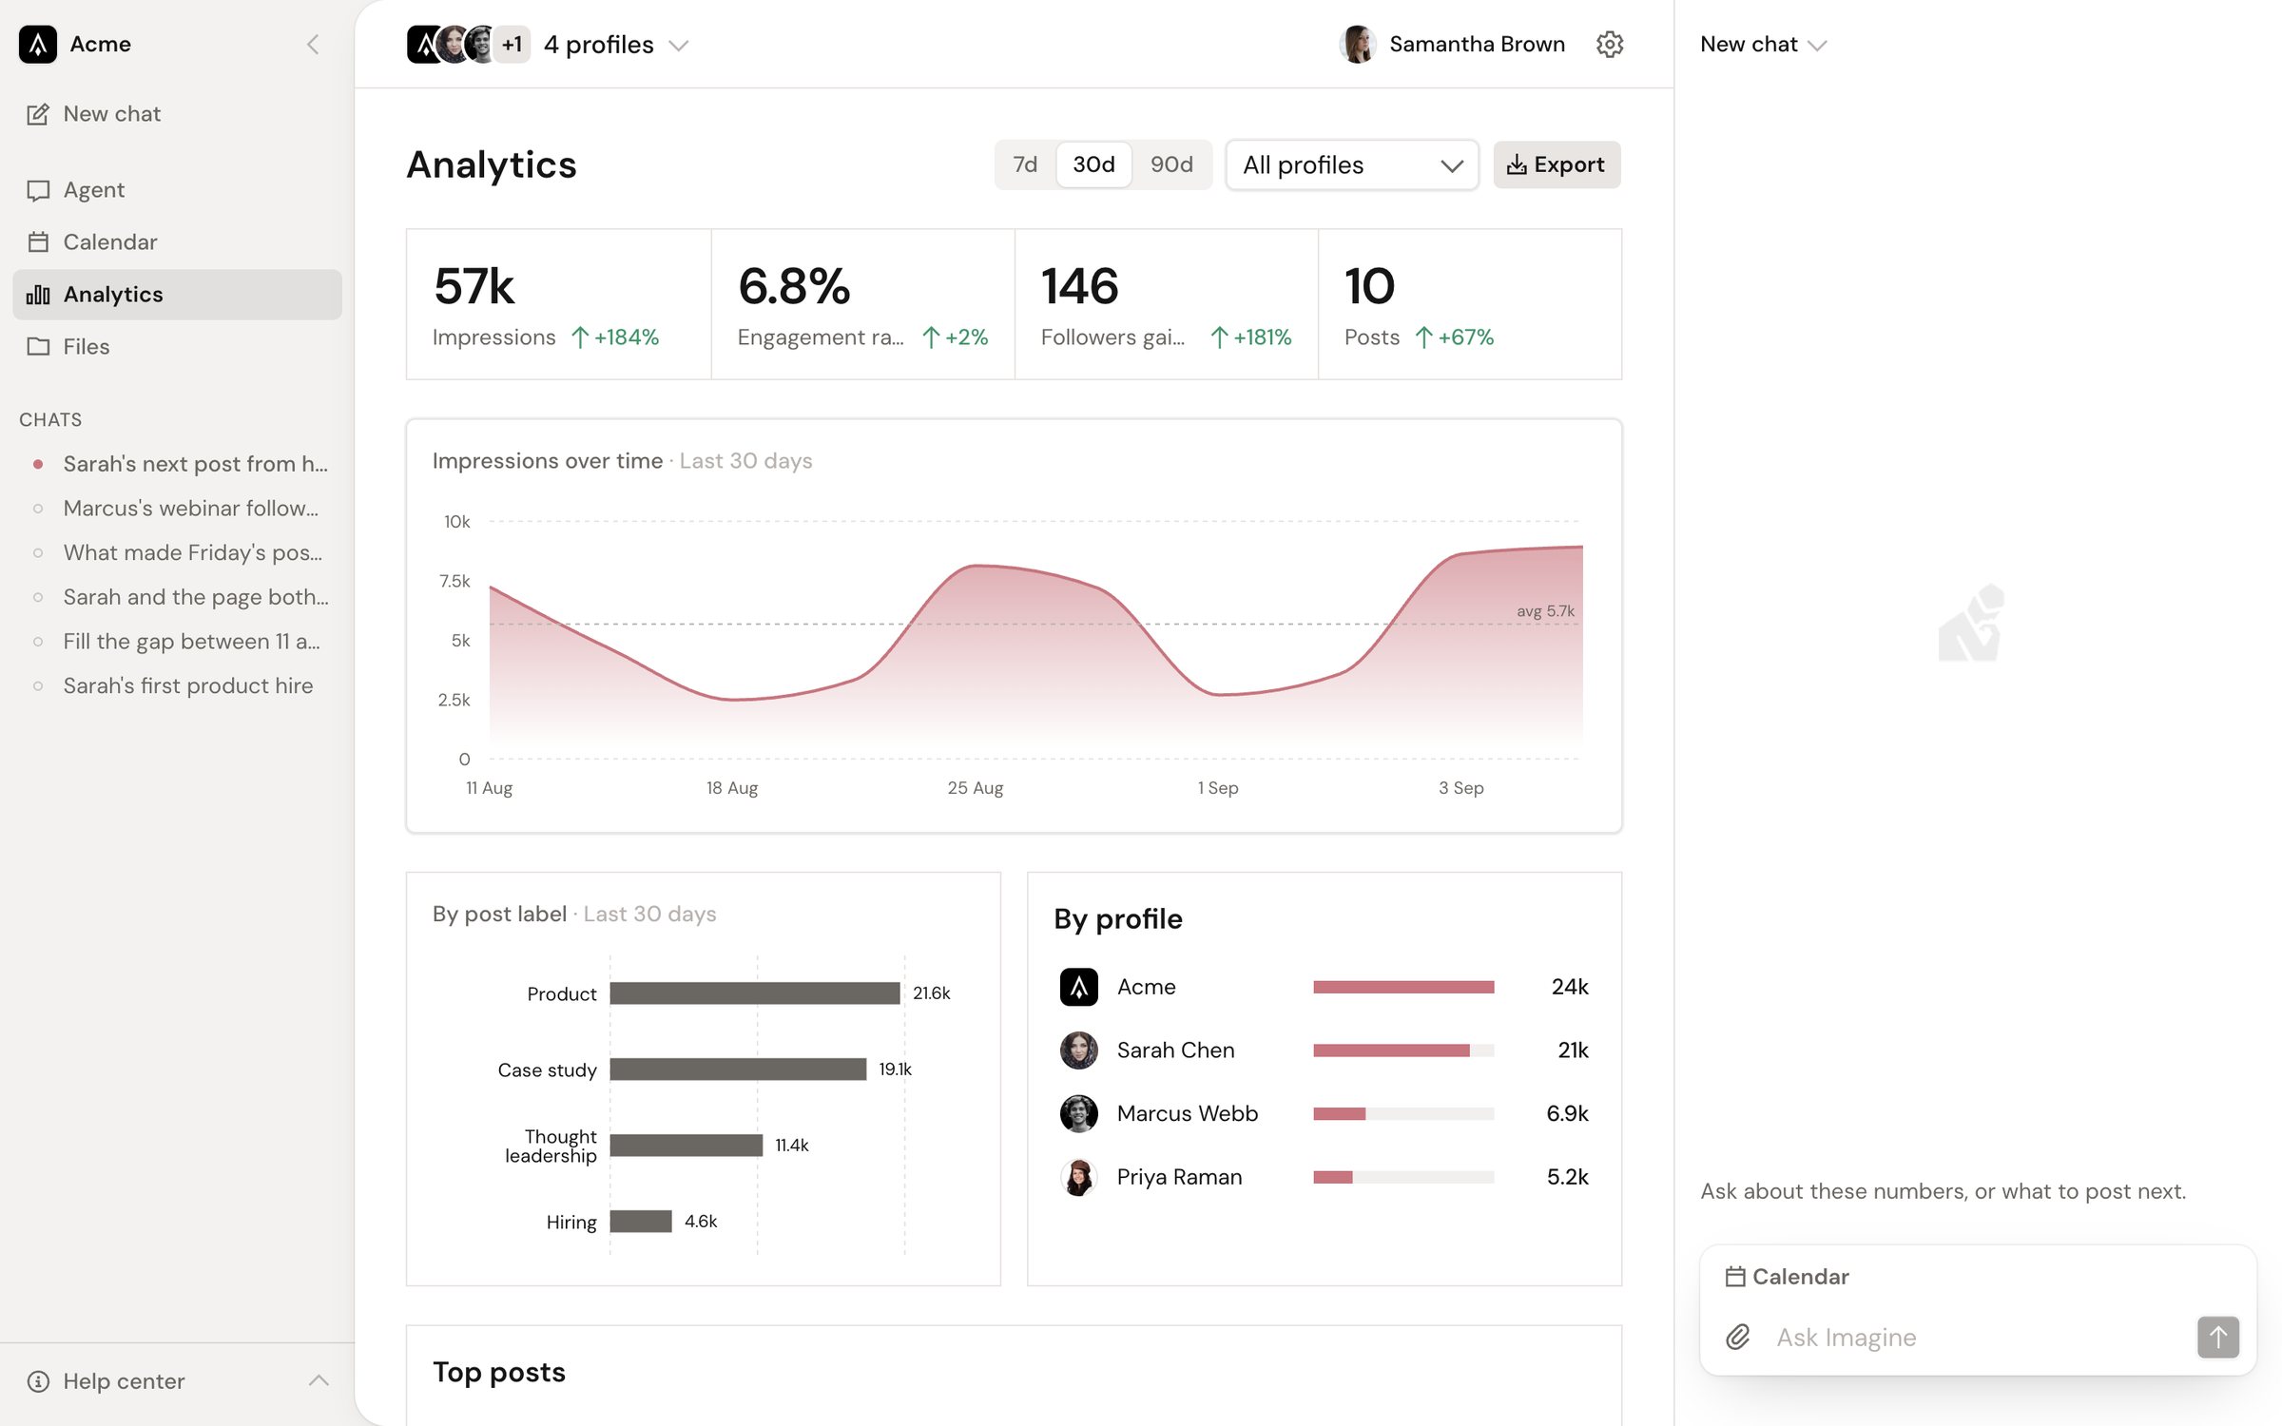The image size is (2282, 1426).
Task: Select the 7d time range
Action: point(1025,164)
